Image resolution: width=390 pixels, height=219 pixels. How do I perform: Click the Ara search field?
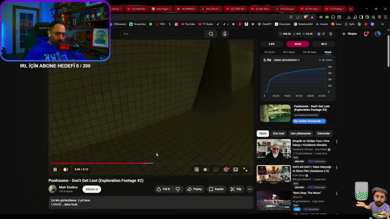[163, 34]
